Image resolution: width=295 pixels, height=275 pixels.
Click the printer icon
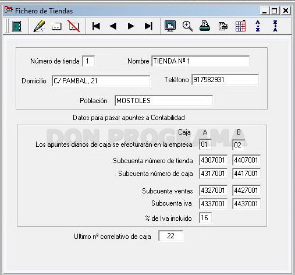(205, 26)
